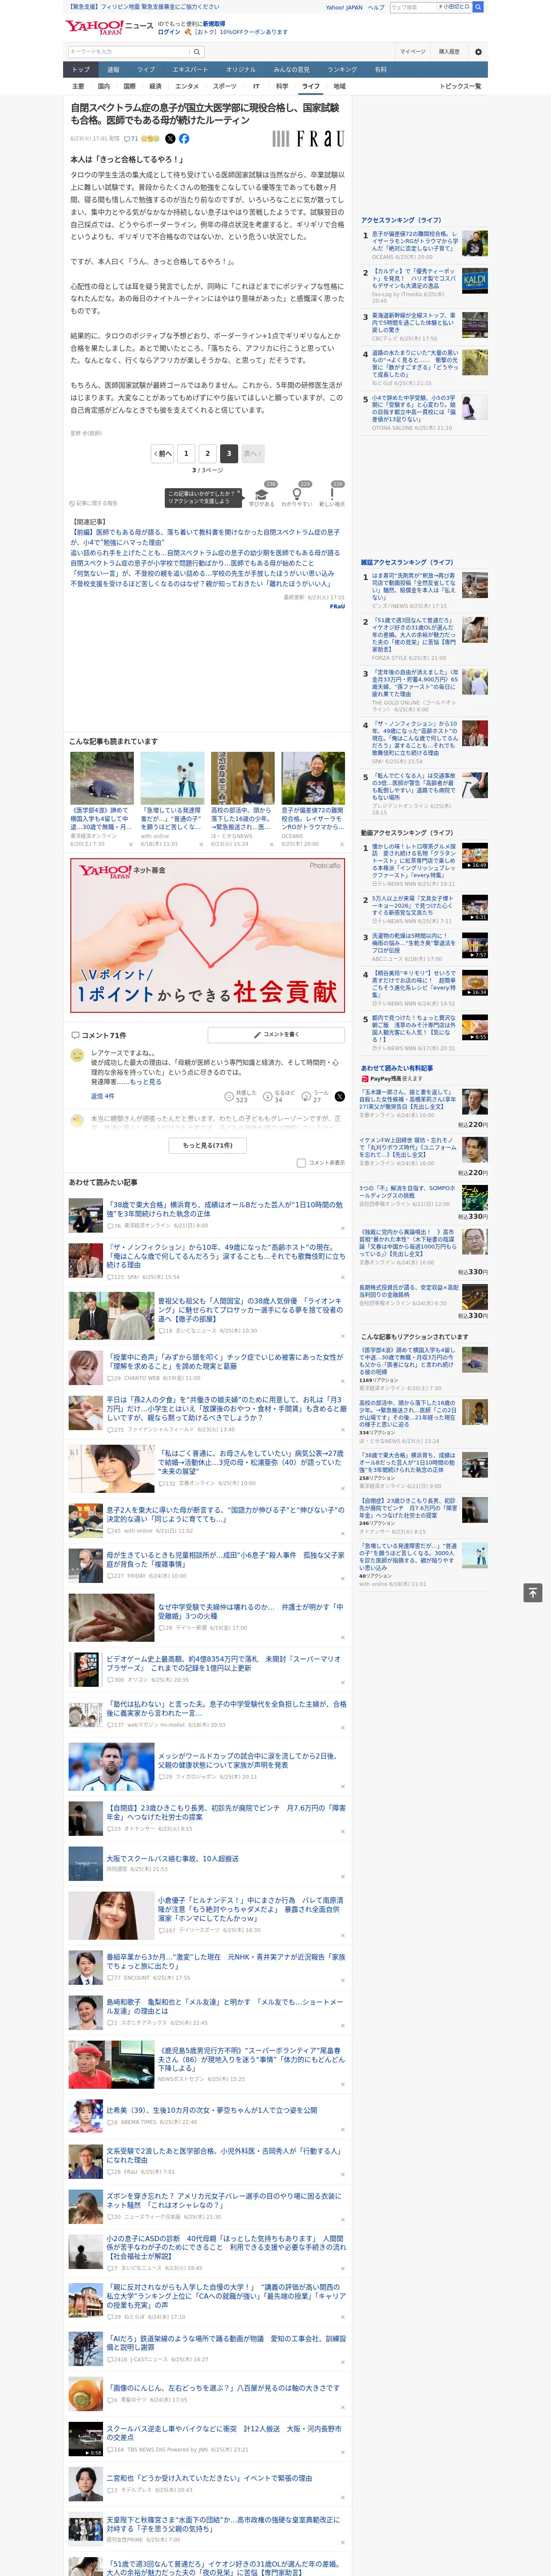Open the 有料 tab
The image size is (551, 2576).
[x=380, y=70]
